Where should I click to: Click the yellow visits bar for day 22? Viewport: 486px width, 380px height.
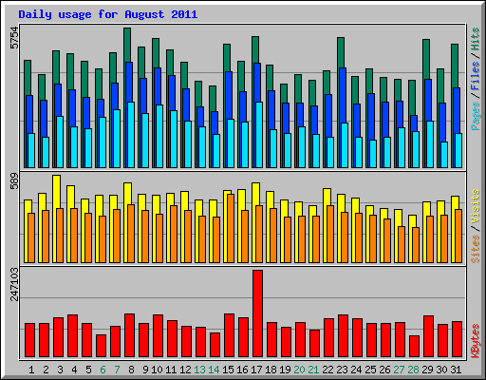(327, 197)
